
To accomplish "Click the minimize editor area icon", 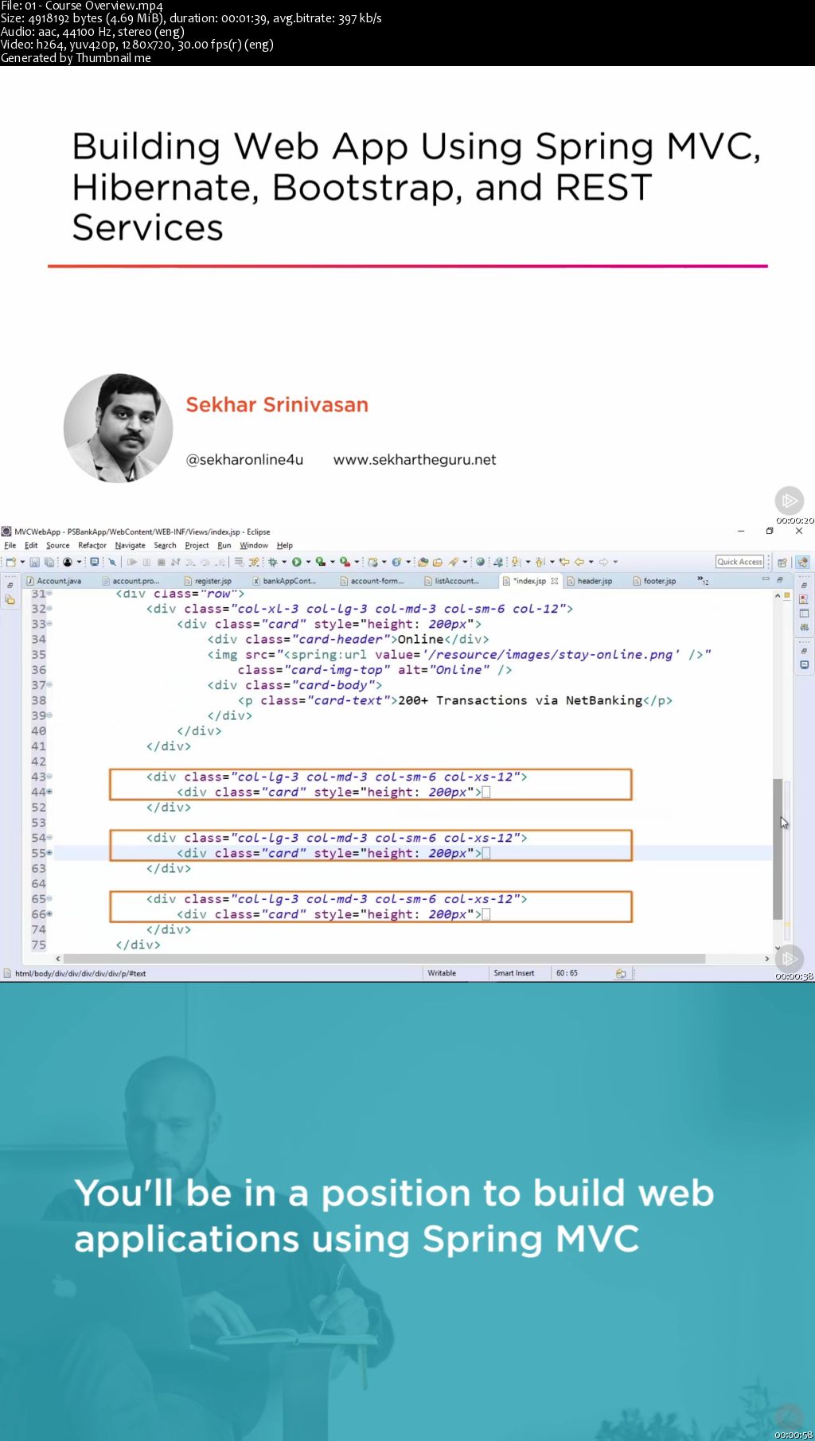I will (766, 579).
